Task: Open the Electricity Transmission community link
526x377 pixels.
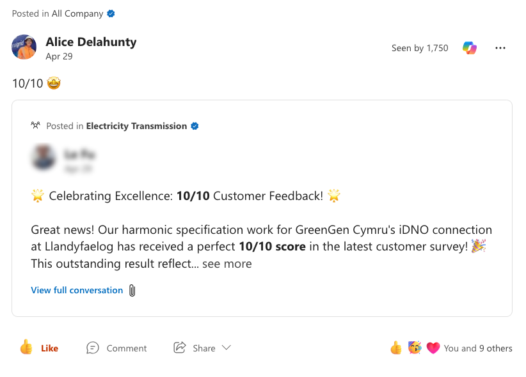Action: point(136,126)
